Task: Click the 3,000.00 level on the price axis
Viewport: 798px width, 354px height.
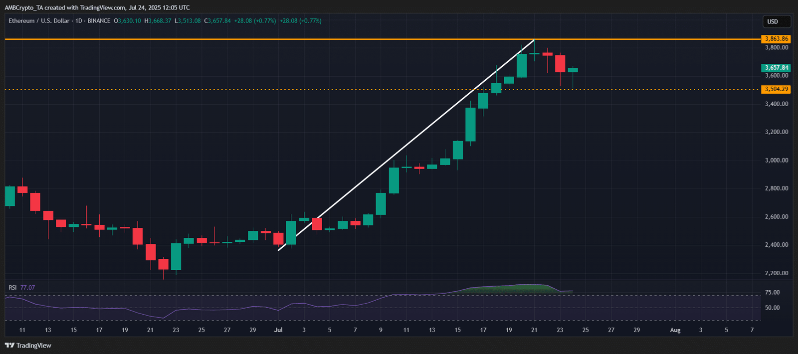Action: pyautogui.click(x=776, y=161)
